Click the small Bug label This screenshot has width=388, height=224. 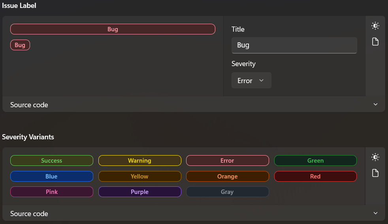[20, 45]
